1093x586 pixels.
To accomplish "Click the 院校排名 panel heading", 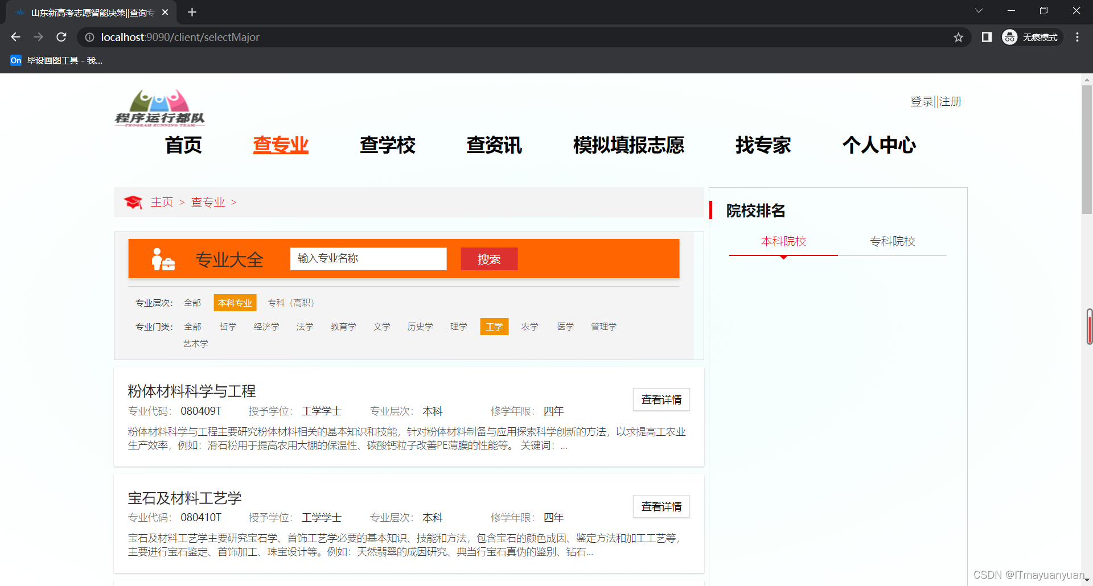I will pyautogui.click(x=755, y=211).
